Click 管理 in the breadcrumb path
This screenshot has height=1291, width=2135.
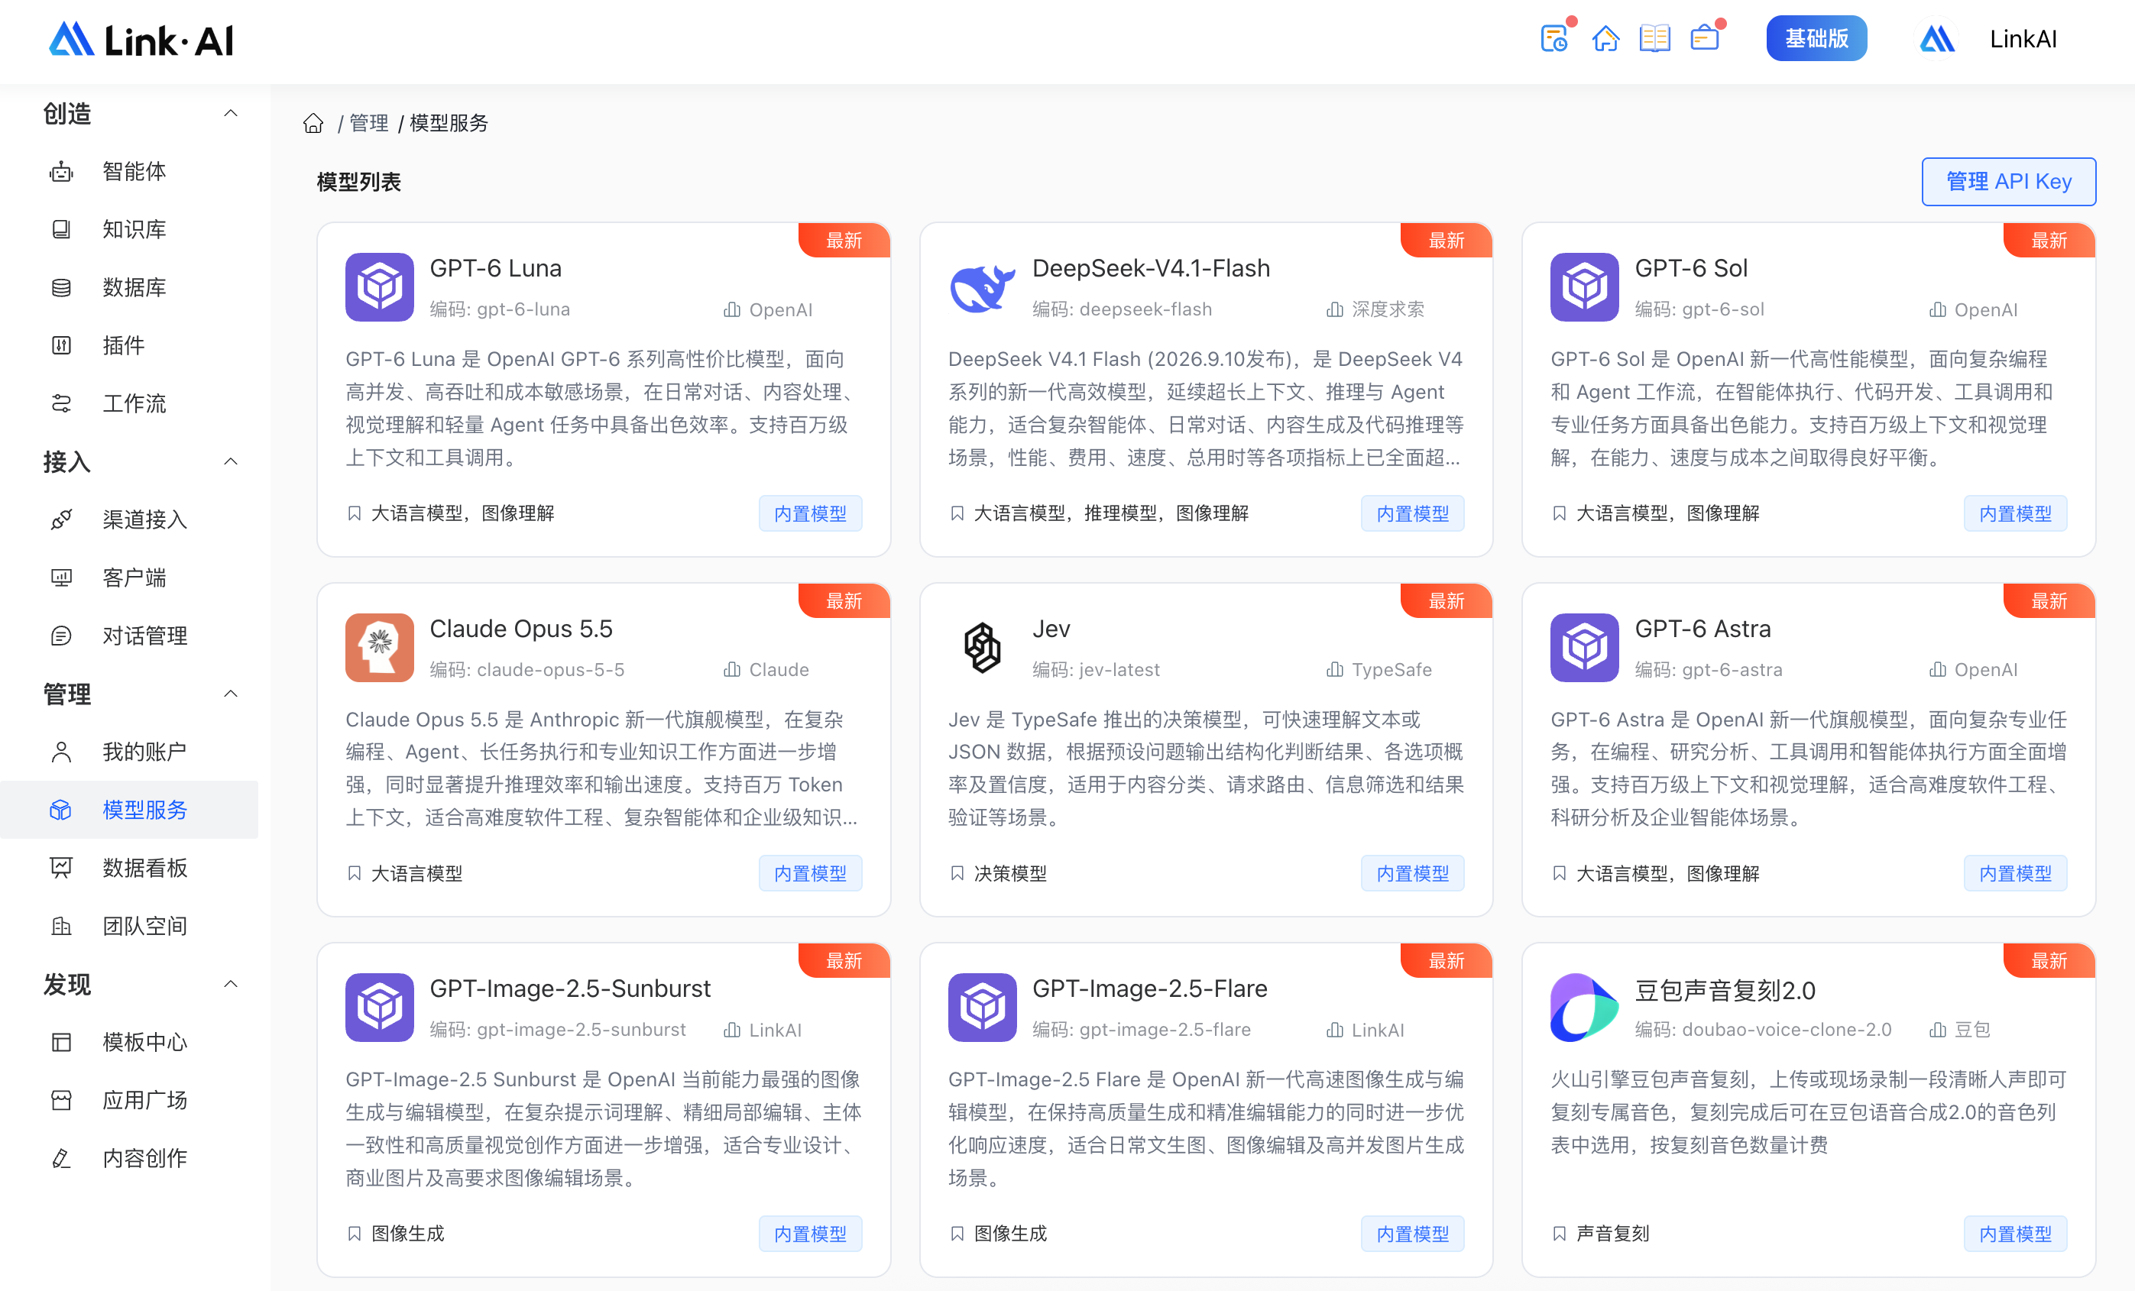[368, 123]
